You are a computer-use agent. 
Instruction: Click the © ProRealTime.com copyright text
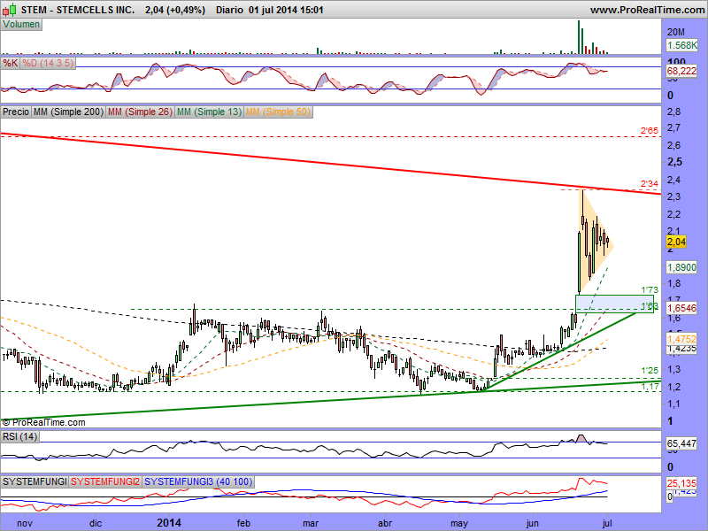[x=43, y=423]
